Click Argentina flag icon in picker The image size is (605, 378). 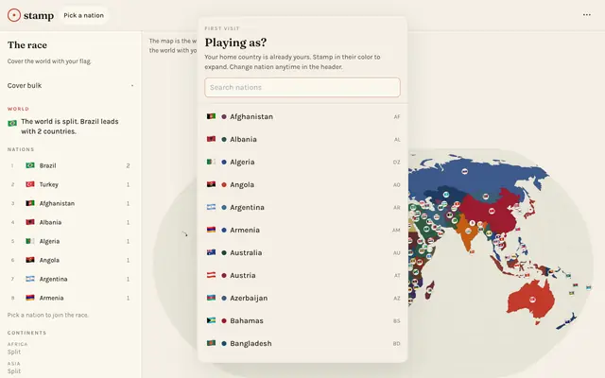pos(211,207)
